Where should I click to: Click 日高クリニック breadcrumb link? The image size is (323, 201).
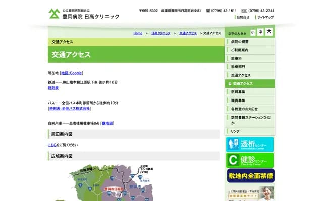pyautogui.click(x=160, y=33)
